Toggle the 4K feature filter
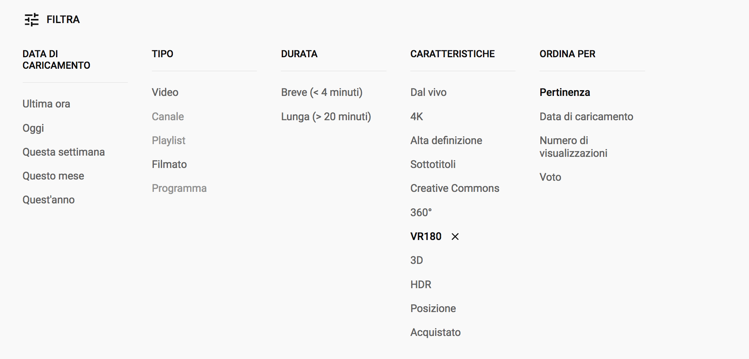Viewport: 749px width, 359px height. [417, 117]
